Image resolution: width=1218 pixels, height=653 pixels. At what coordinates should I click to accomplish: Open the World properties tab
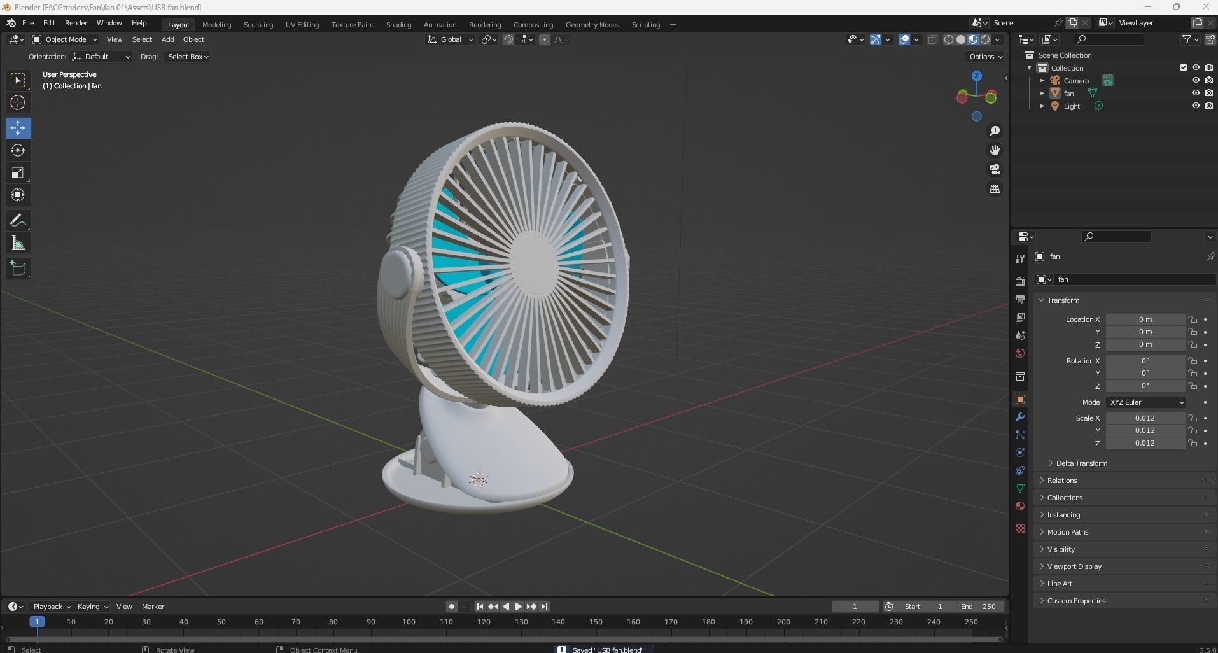pos(1020,353)
